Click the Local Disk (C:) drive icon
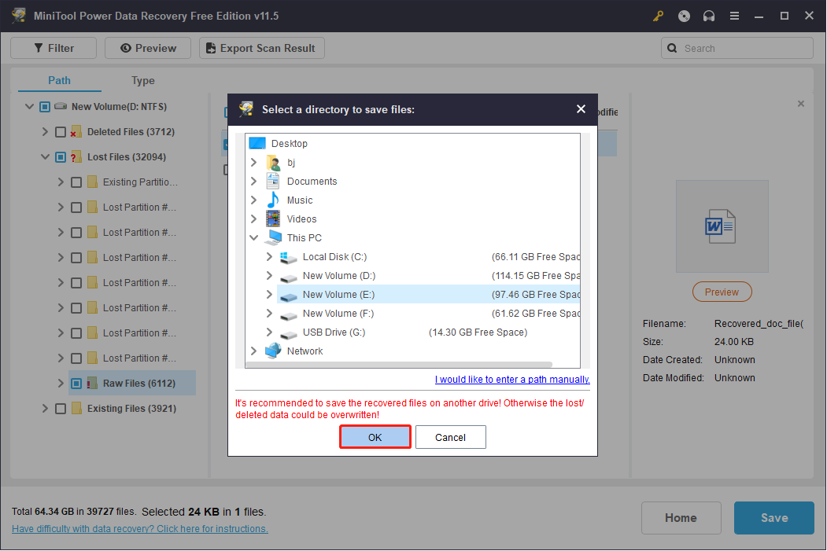Image resolution: width=827 pixels, height=551 pixels. [289, 257]
